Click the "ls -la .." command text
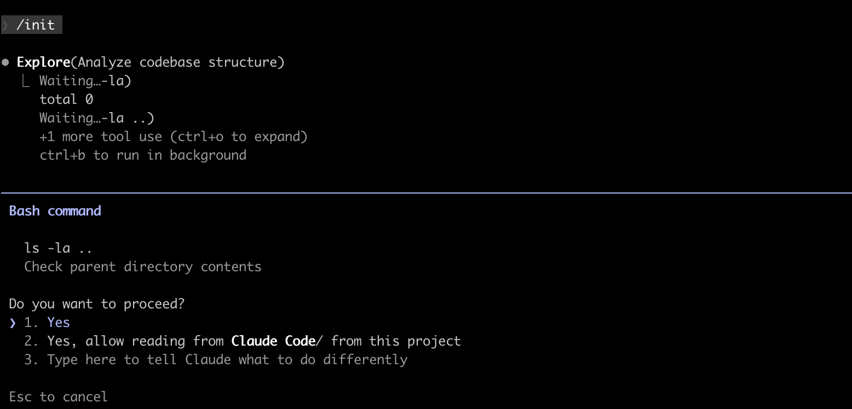Viewport: 852px width, 409px height. (x=57, y=248)
